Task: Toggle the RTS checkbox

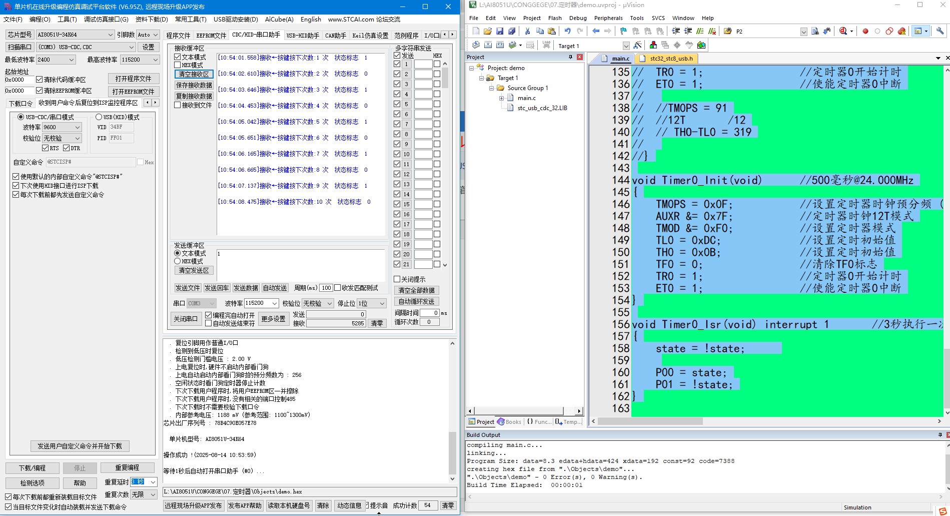Action: coord(45,148)
